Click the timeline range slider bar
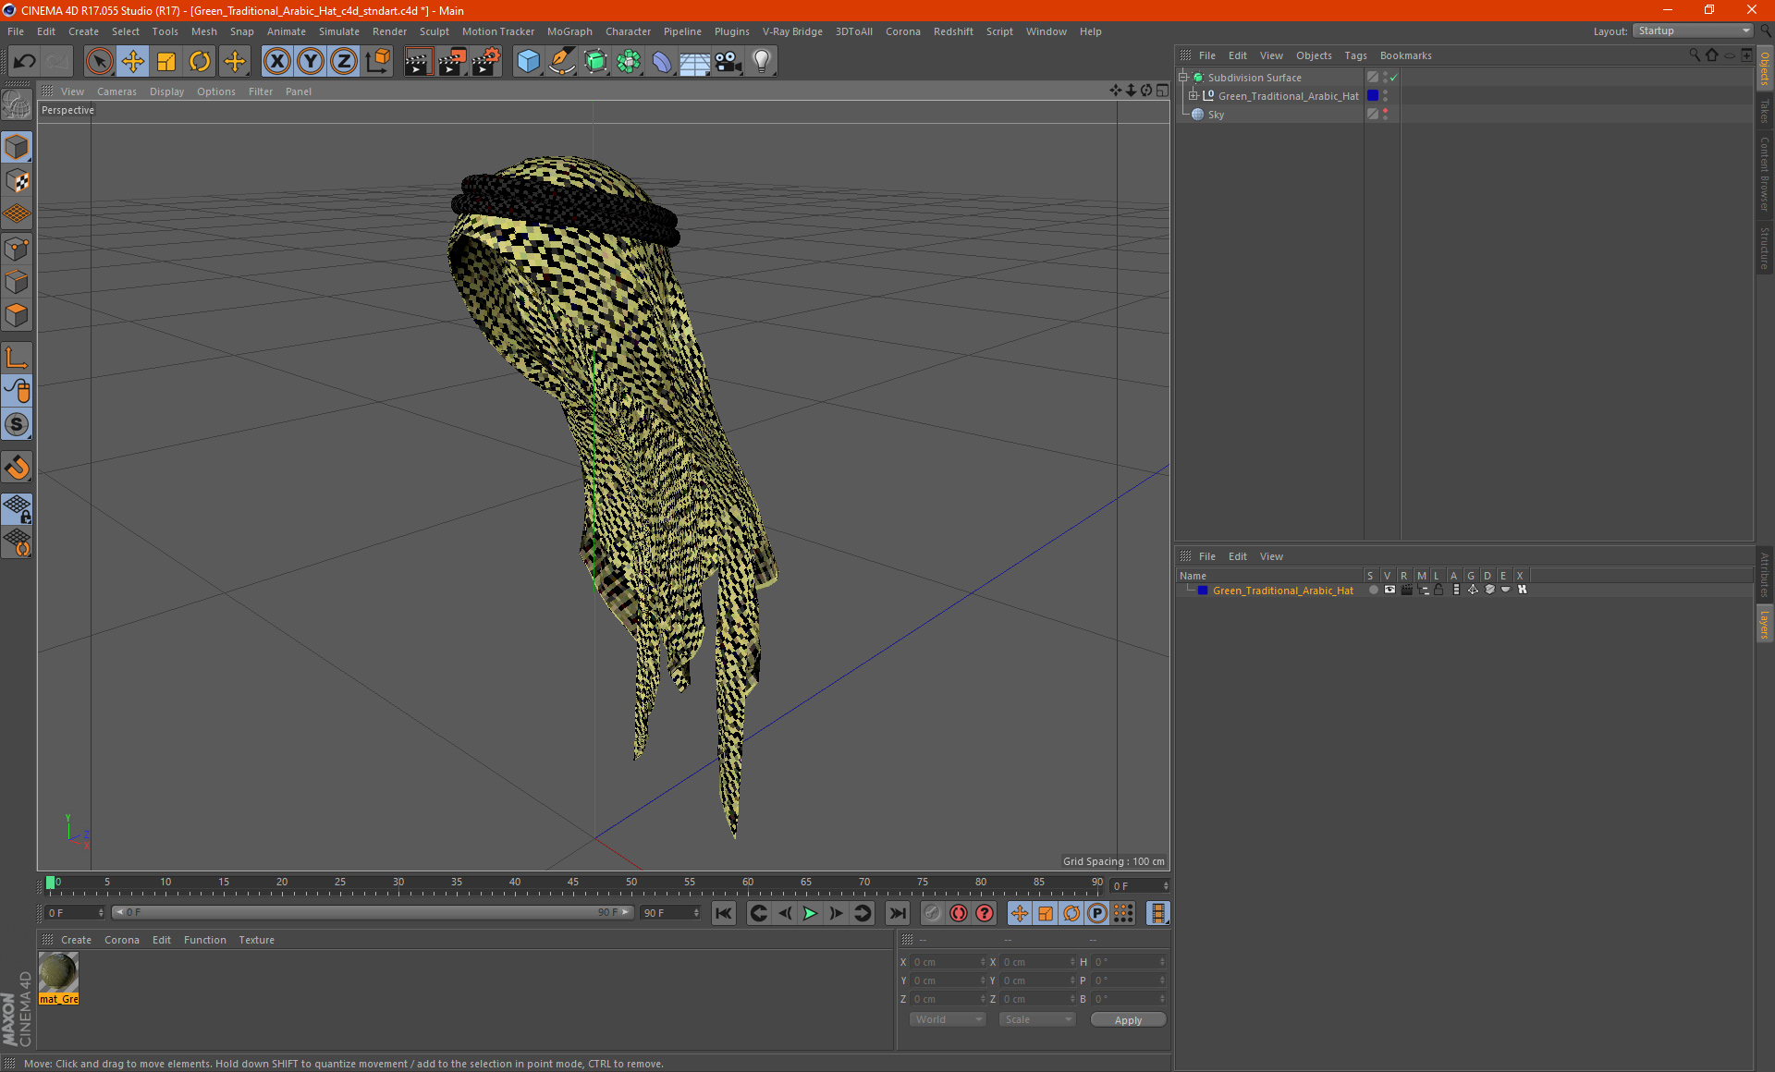The image size is (1775, 1072). (372, 912)
